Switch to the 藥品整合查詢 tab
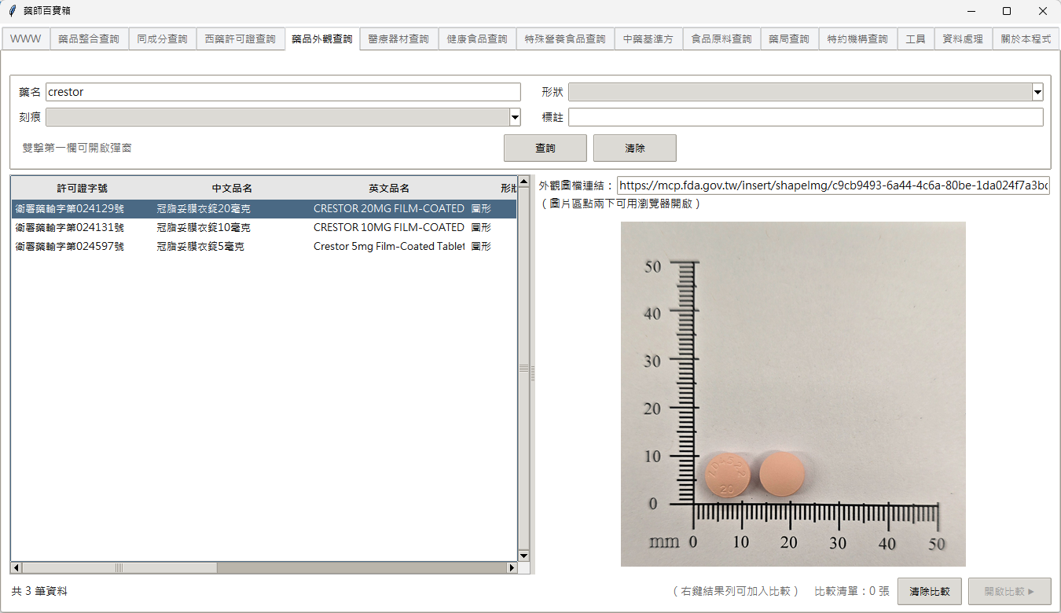 [x=89, y=39]
